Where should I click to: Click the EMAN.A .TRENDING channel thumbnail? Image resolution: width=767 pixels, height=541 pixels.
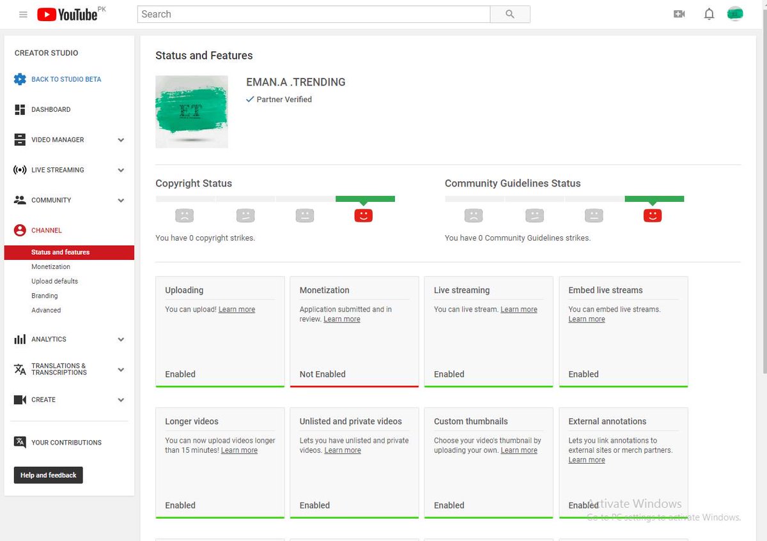pos(192,112)
